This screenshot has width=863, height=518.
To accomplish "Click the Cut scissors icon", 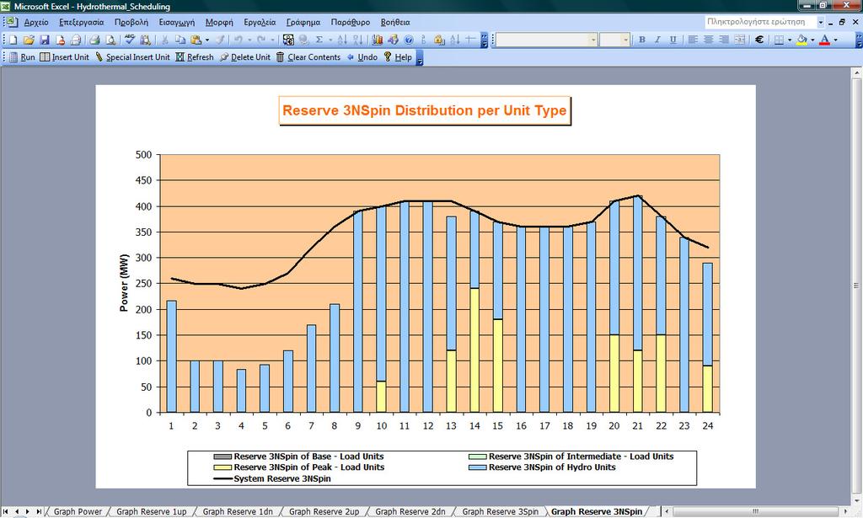I will point(164,40).
